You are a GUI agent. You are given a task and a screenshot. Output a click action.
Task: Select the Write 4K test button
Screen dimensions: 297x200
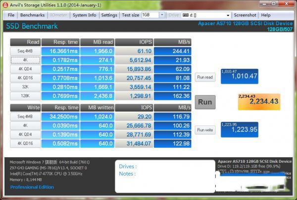pos(25,126)
